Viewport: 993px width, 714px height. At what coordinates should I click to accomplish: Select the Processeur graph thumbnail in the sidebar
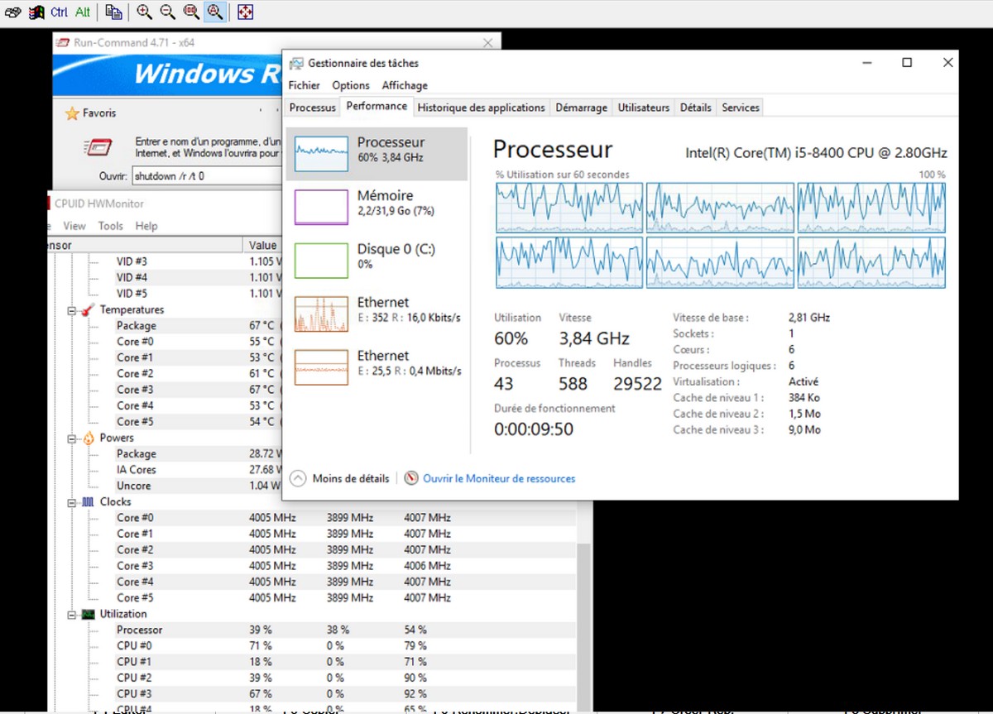pos(321,154)
